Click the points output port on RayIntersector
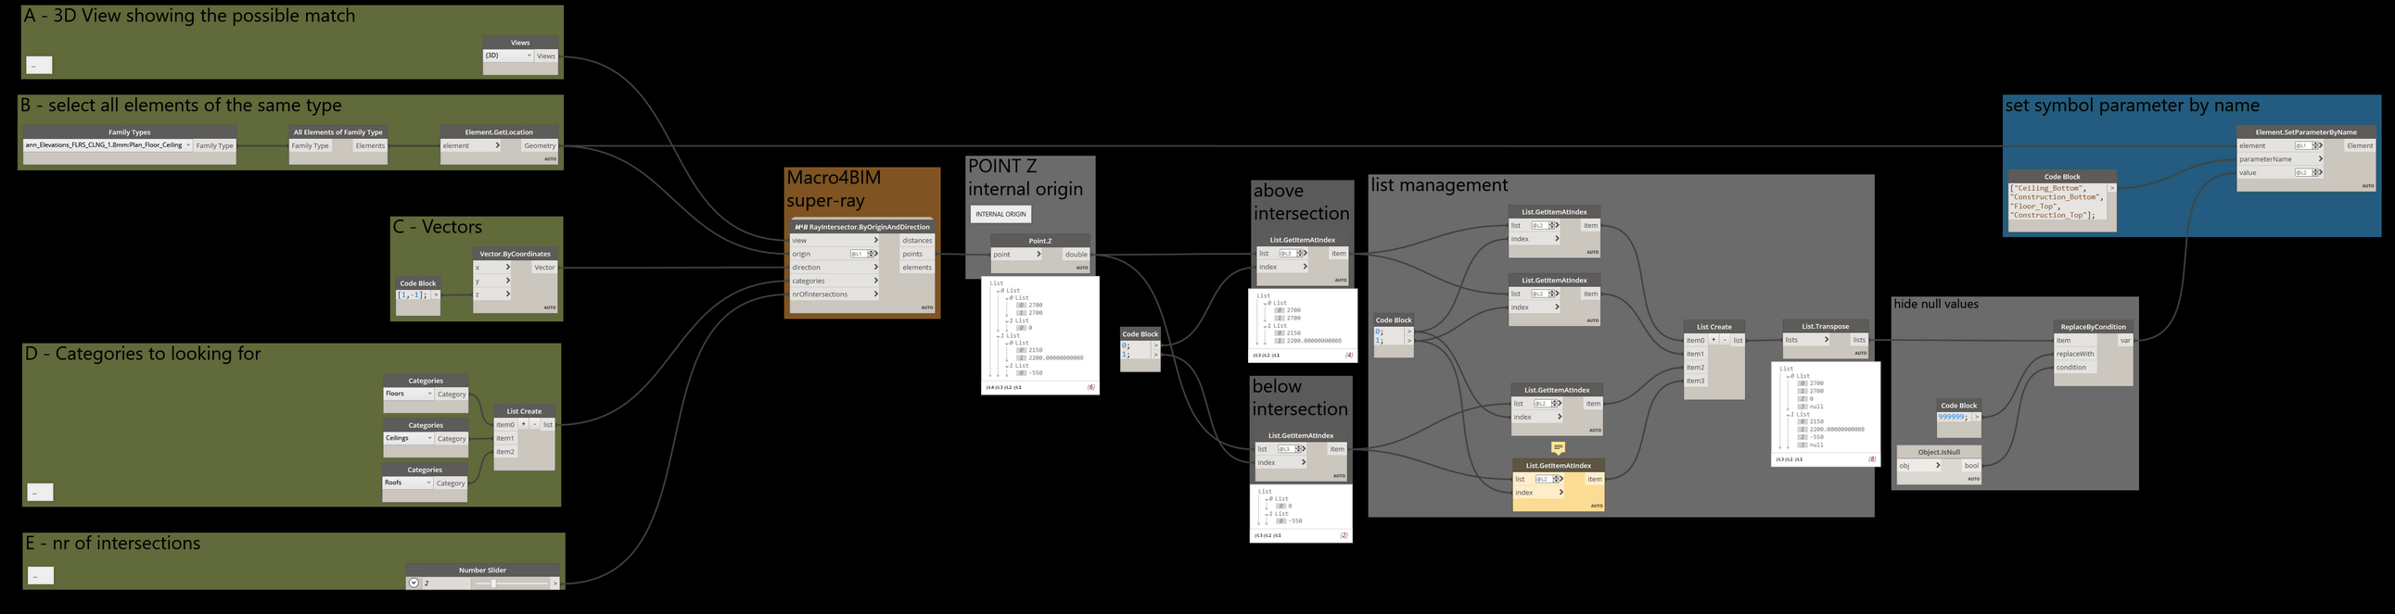2395x614 pixels. pos(917,254)
